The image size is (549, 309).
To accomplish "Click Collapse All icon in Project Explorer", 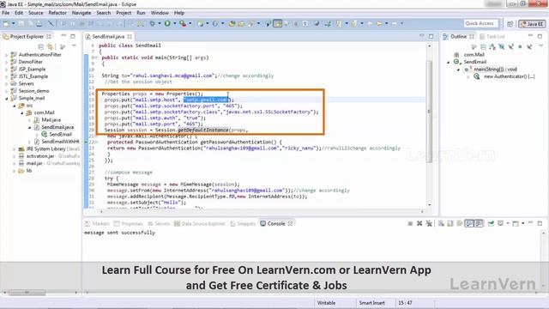I will [41, 46].
